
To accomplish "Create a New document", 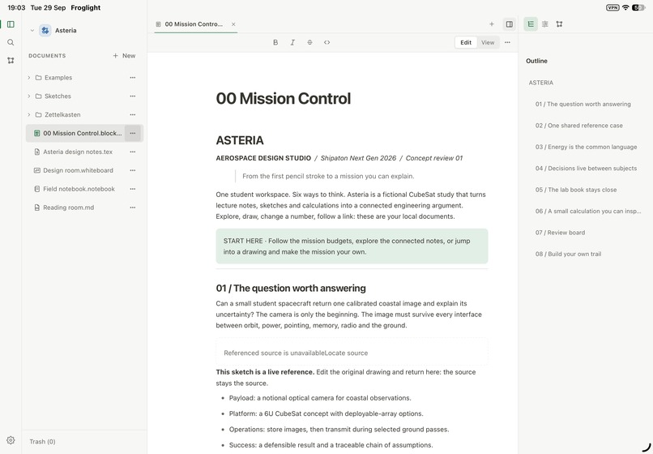I will coord(124,55).
